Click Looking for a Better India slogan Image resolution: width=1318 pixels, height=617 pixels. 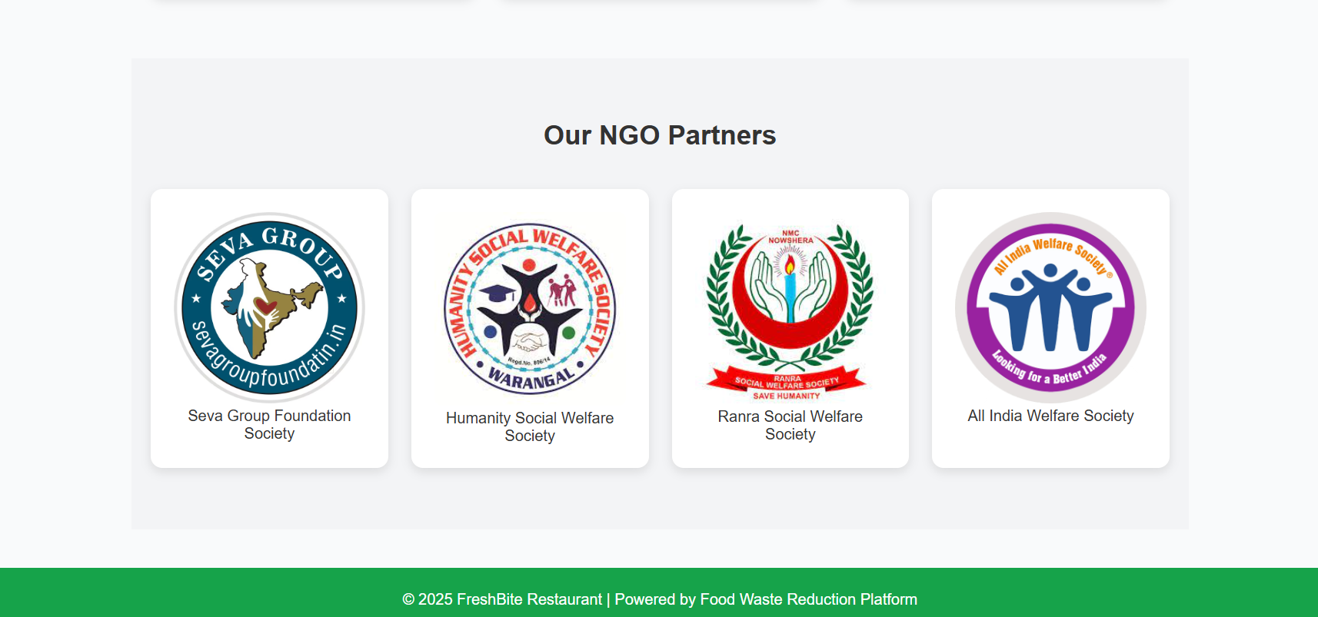1049,369
